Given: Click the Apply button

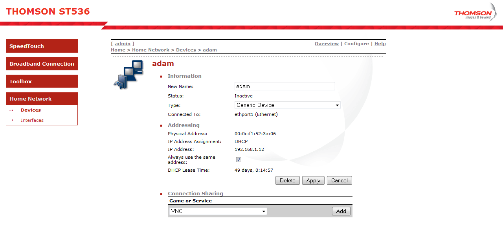Looking at the screenshot, I should click(x=313, y=180).
